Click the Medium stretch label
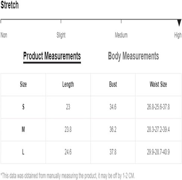Screen dimensions: 182x180 coord(121,35)
